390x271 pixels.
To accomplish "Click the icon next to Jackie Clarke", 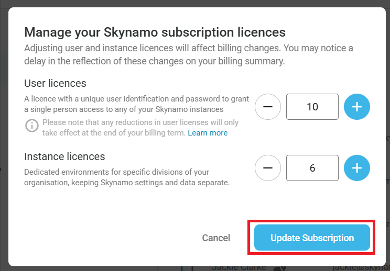I will (279, 267).
